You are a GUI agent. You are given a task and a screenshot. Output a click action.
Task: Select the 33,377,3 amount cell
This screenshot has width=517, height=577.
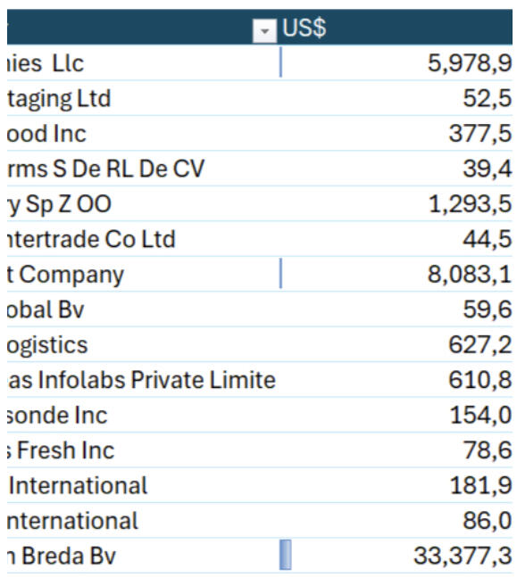(x=396, y=556)
